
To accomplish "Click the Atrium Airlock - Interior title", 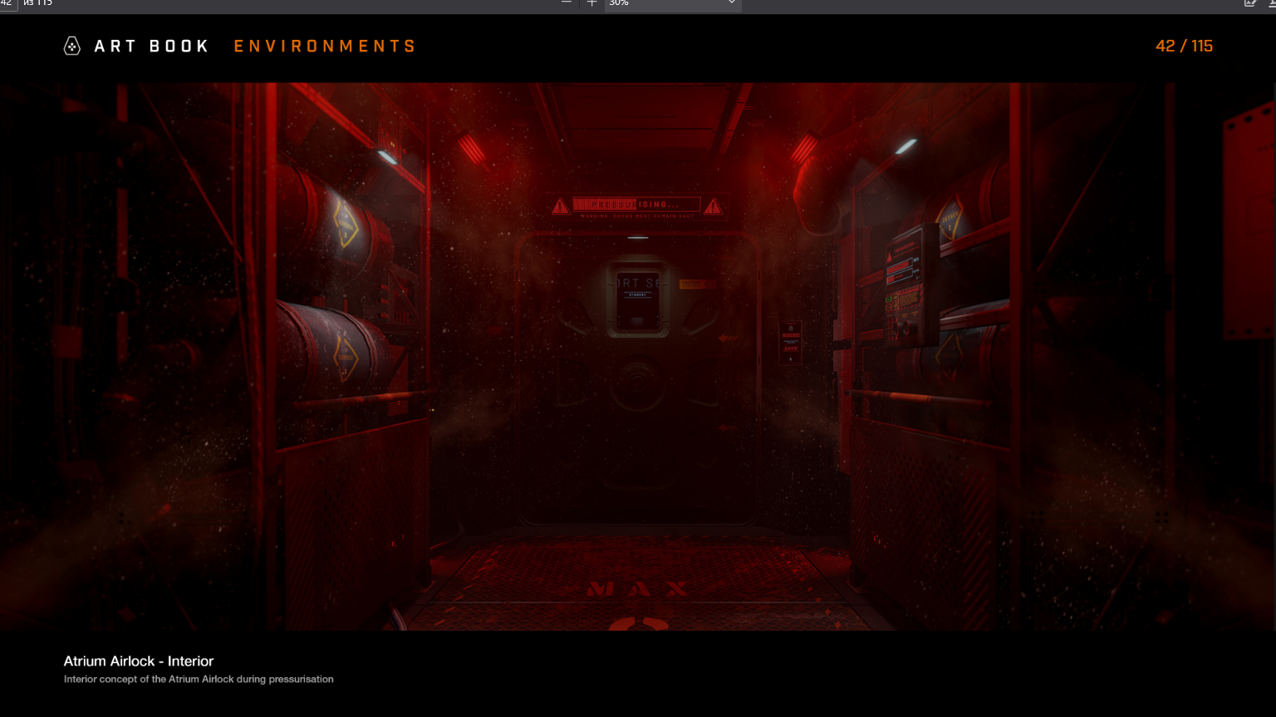I will (x=139, y=661).
